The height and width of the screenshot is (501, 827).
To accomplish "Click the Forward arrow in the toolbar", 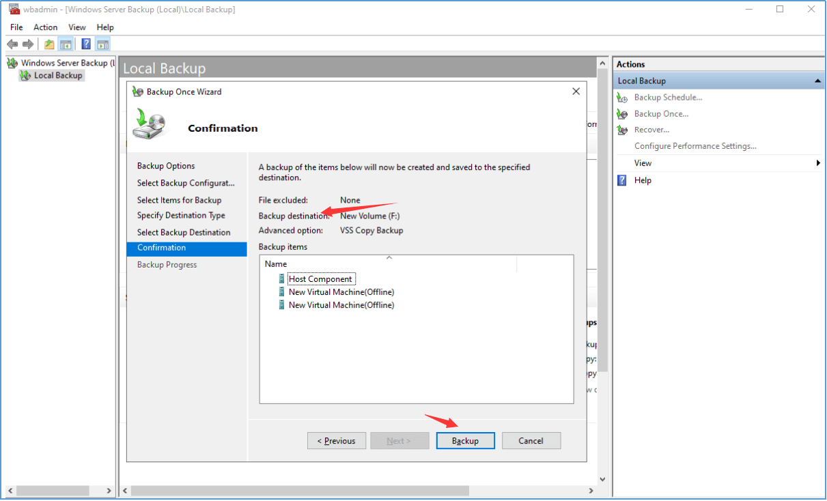I will click(28, 44).
